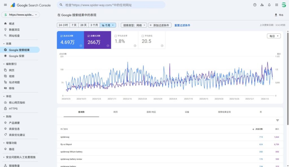
Task: Click the 重置过滤条件 link
Action: [x=182, y=25]
